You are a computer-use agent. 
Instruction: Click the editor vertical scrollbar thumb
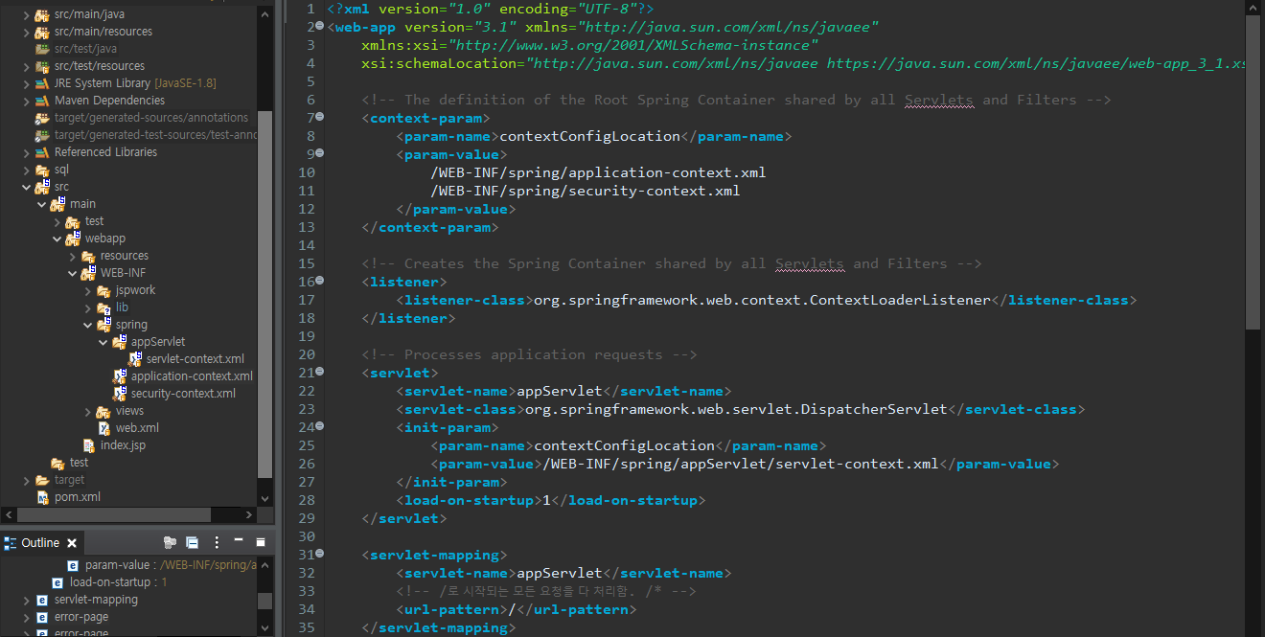click(x=1253, y=172)
